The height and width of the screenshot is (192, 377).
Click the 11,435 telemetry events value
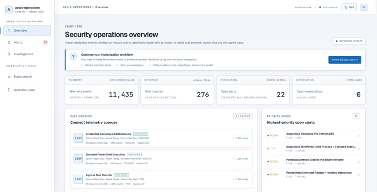(x=121, y=95)
